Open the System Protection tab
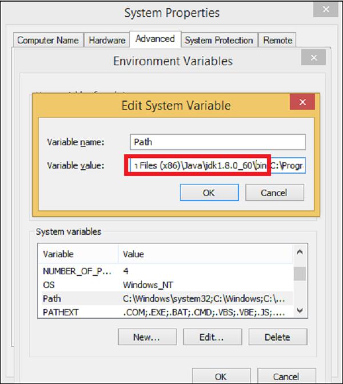 click(219, 40)
